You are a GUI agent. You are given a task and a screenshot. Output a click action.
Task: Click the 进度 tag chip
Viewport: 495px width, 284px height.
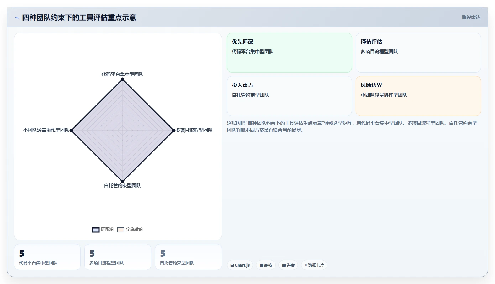(288, 265)
